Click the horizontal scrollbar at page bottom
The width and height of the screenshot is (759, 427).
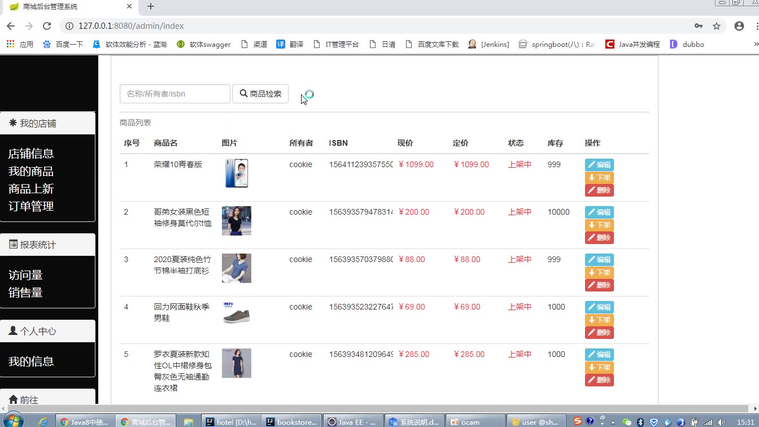coord(373,408)
